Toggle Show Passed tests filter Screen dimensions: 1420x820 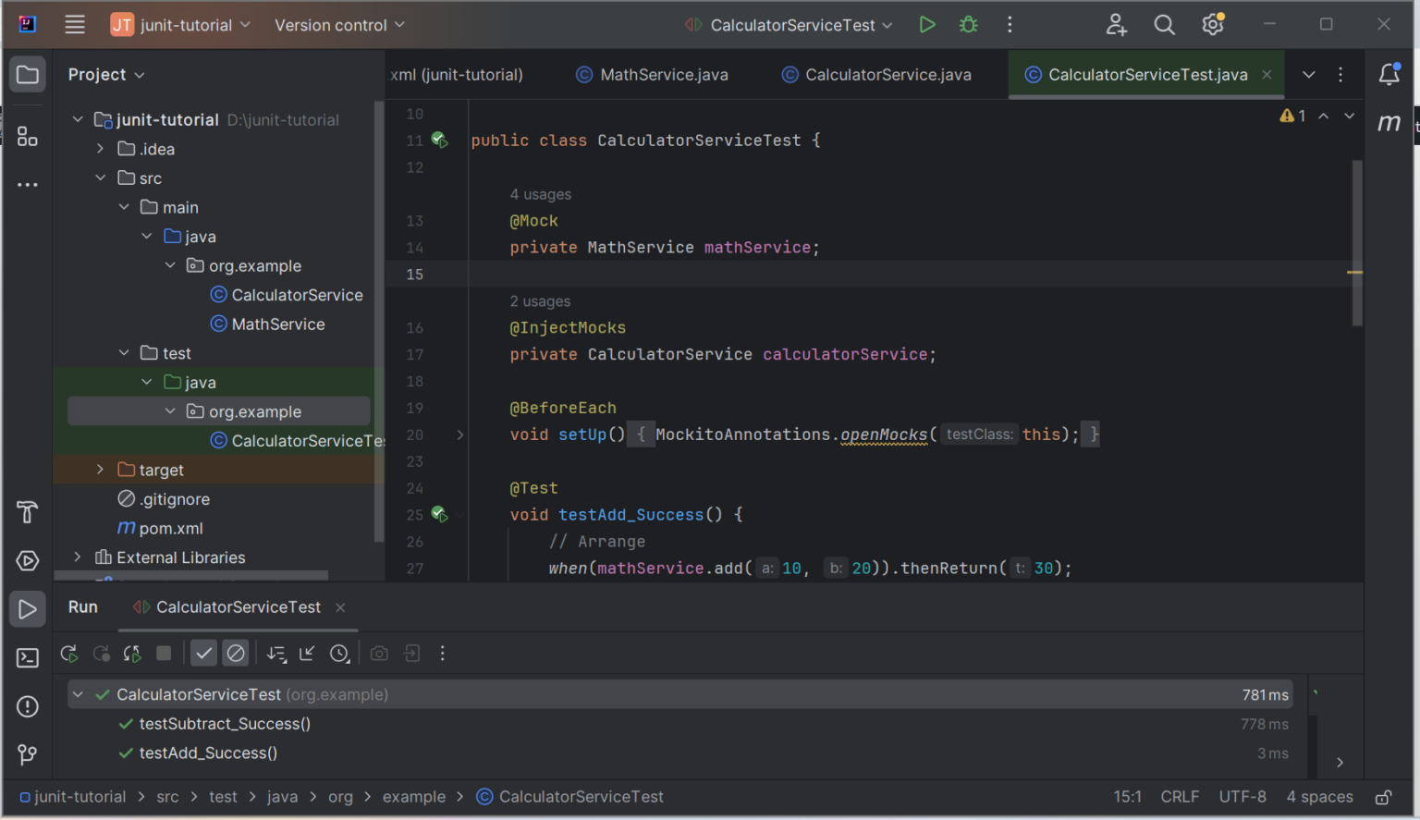203,653
